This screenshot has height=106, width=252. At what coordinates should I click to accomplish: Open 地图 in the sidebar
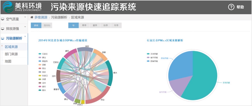click(x=8, y=61)
